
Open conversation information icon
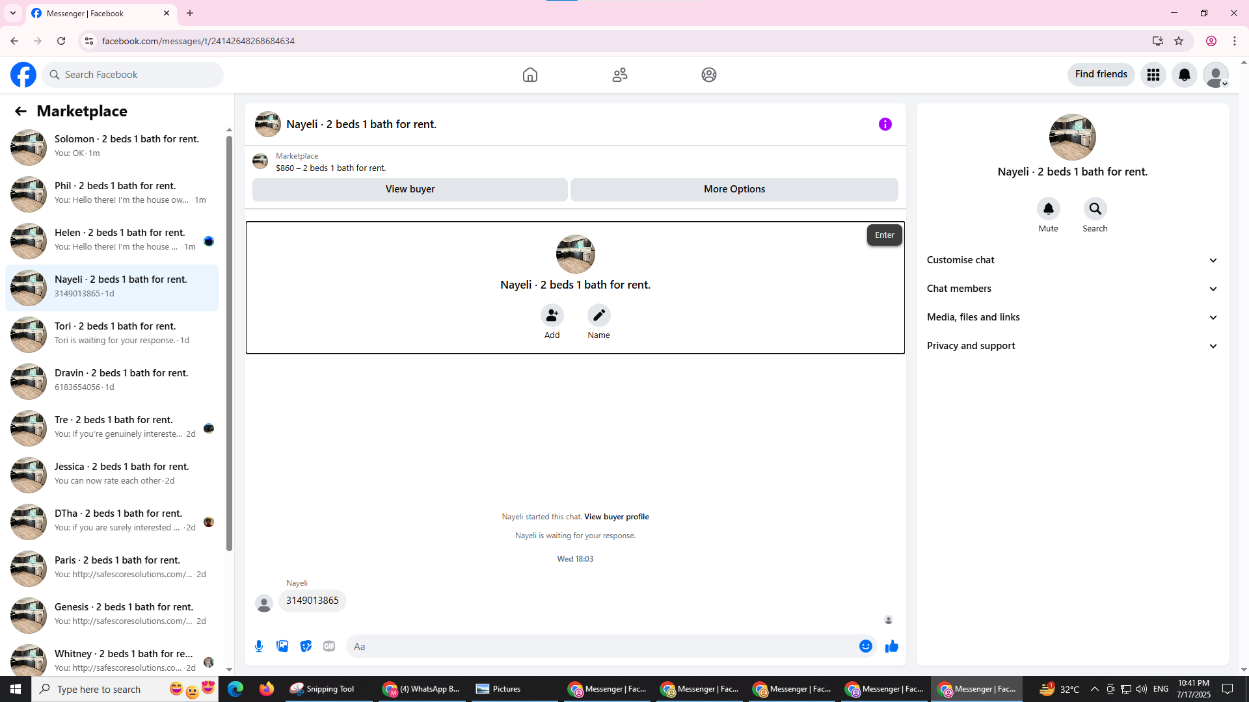coord(885,124)
